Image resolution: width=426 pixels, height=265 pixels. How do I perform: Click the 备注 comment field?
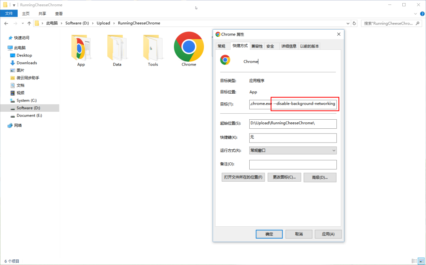pyautogui.click(x=293, y=164)
